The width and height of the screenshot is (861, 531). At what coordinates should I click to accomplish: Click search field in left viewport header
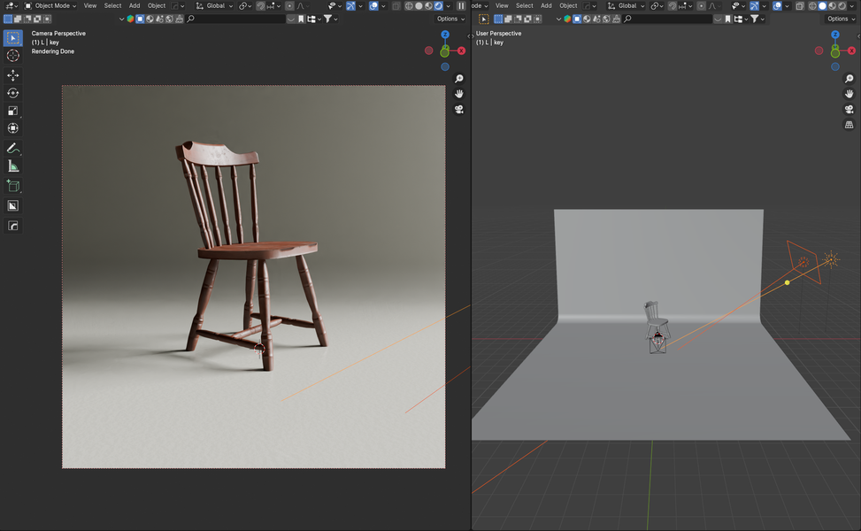point(236,19)
